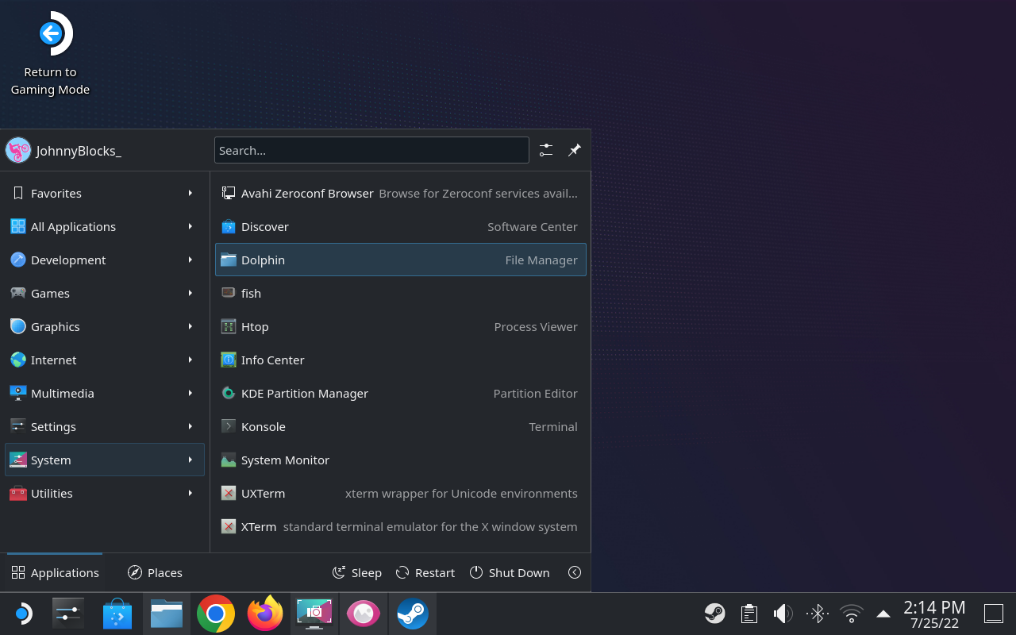Select the Utilities category

(105, 493)
